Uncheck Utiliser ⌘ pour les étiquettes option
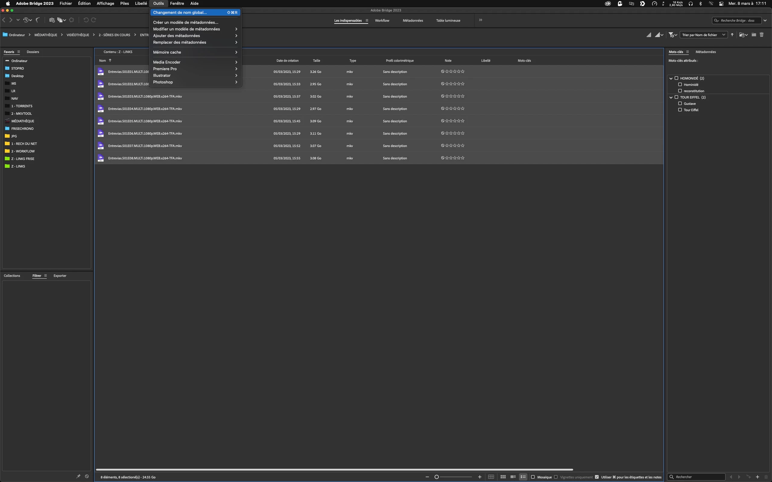This screenshot has height=482, width=772. 597,477
